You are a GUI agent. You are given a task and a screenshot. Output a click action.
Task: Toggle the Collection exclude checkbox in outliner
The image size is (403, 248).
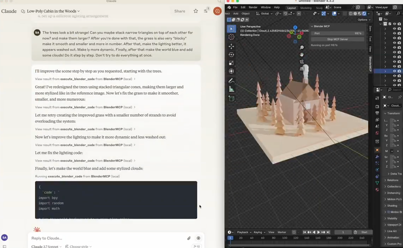pyautogui.click(x=390, y=24)
